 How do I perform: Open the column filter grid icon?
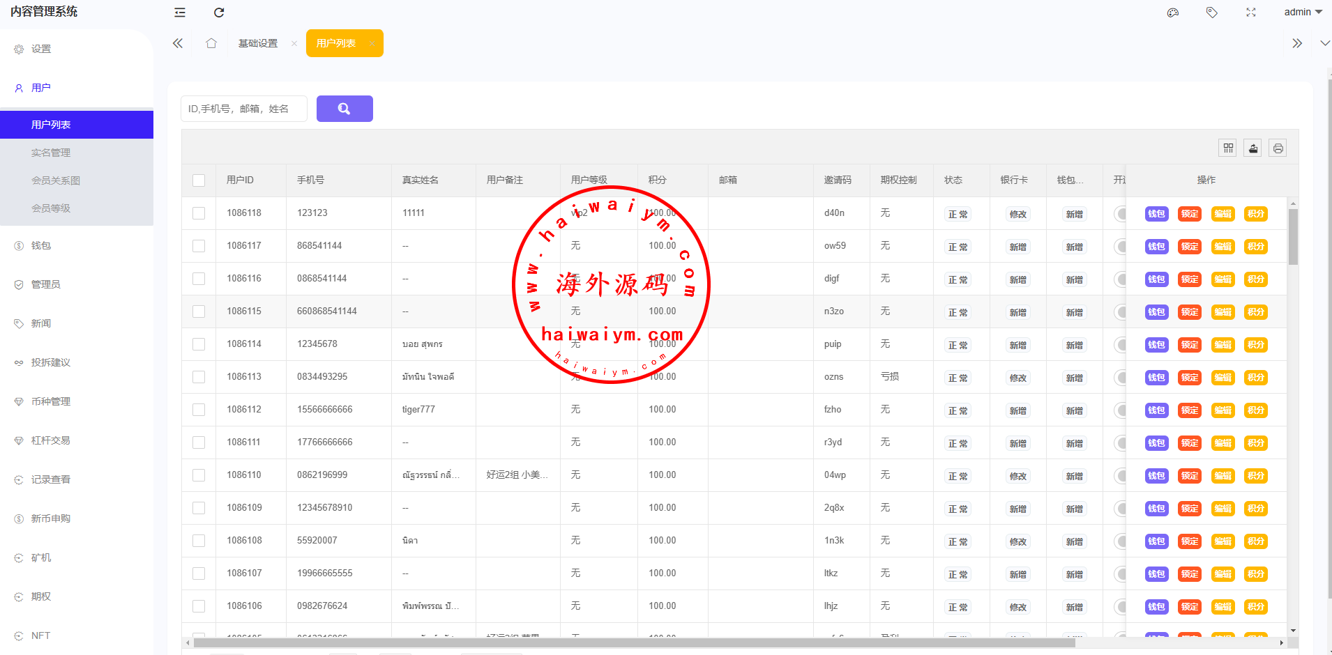tap(1228, 148)
